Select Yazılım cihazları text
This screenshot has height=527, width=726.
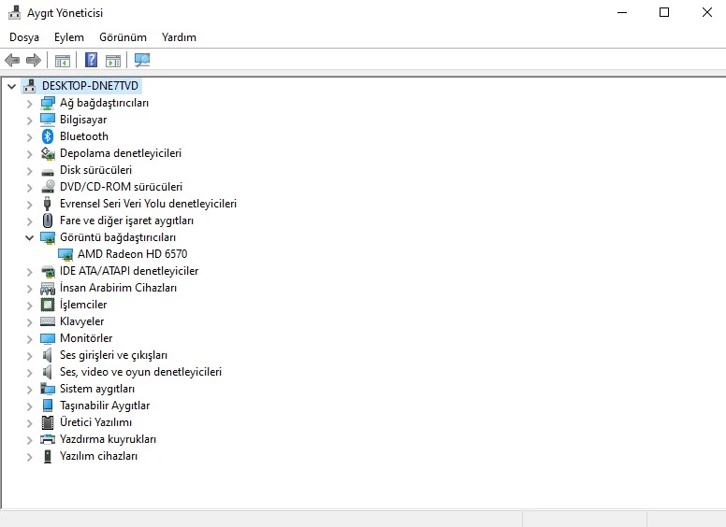pyautogui.click(x=98, y=456)
